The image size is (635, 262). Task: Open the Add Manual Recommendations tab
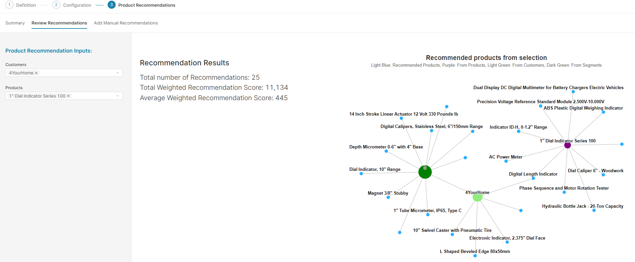[126, 23]
